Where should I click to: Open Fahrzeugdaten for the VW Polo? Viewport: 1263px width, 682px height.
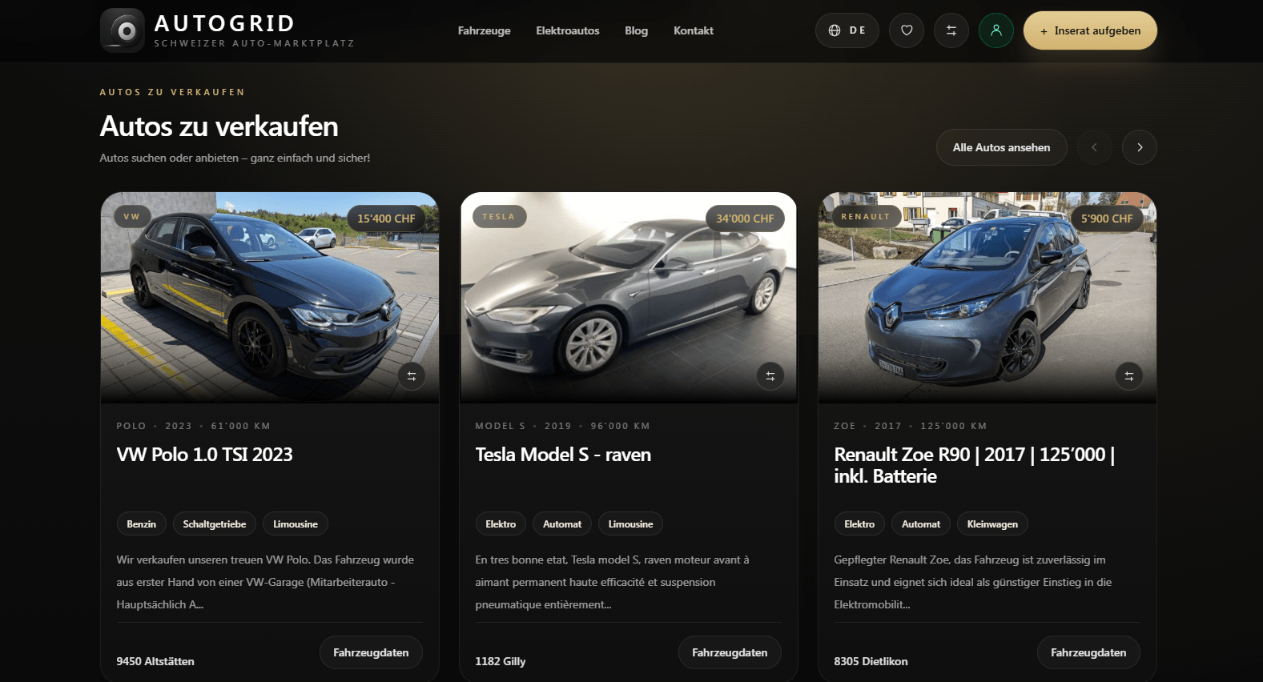click(371, 653)
